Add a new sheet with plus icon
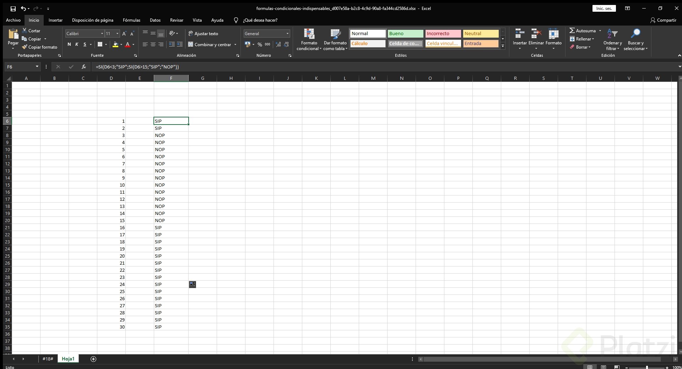Viewport: 682px width, 369px height. pos(93,359)
